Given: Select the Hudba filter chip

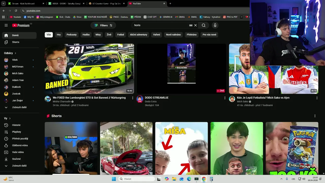Looking at the screenshot, I should 86,35.
